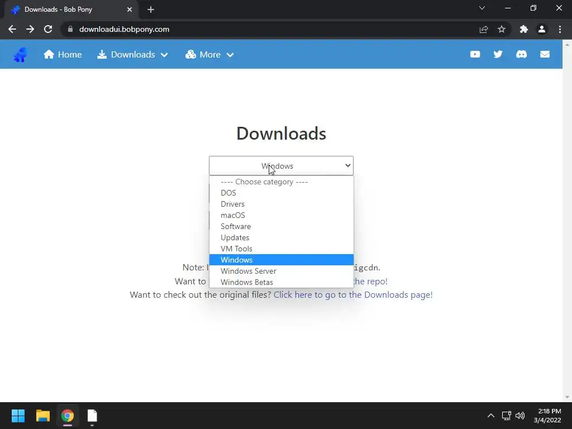Open the Chrome three-dot menu
The width and height of the screenshot is (572, 429).
(x=560, y=29)
